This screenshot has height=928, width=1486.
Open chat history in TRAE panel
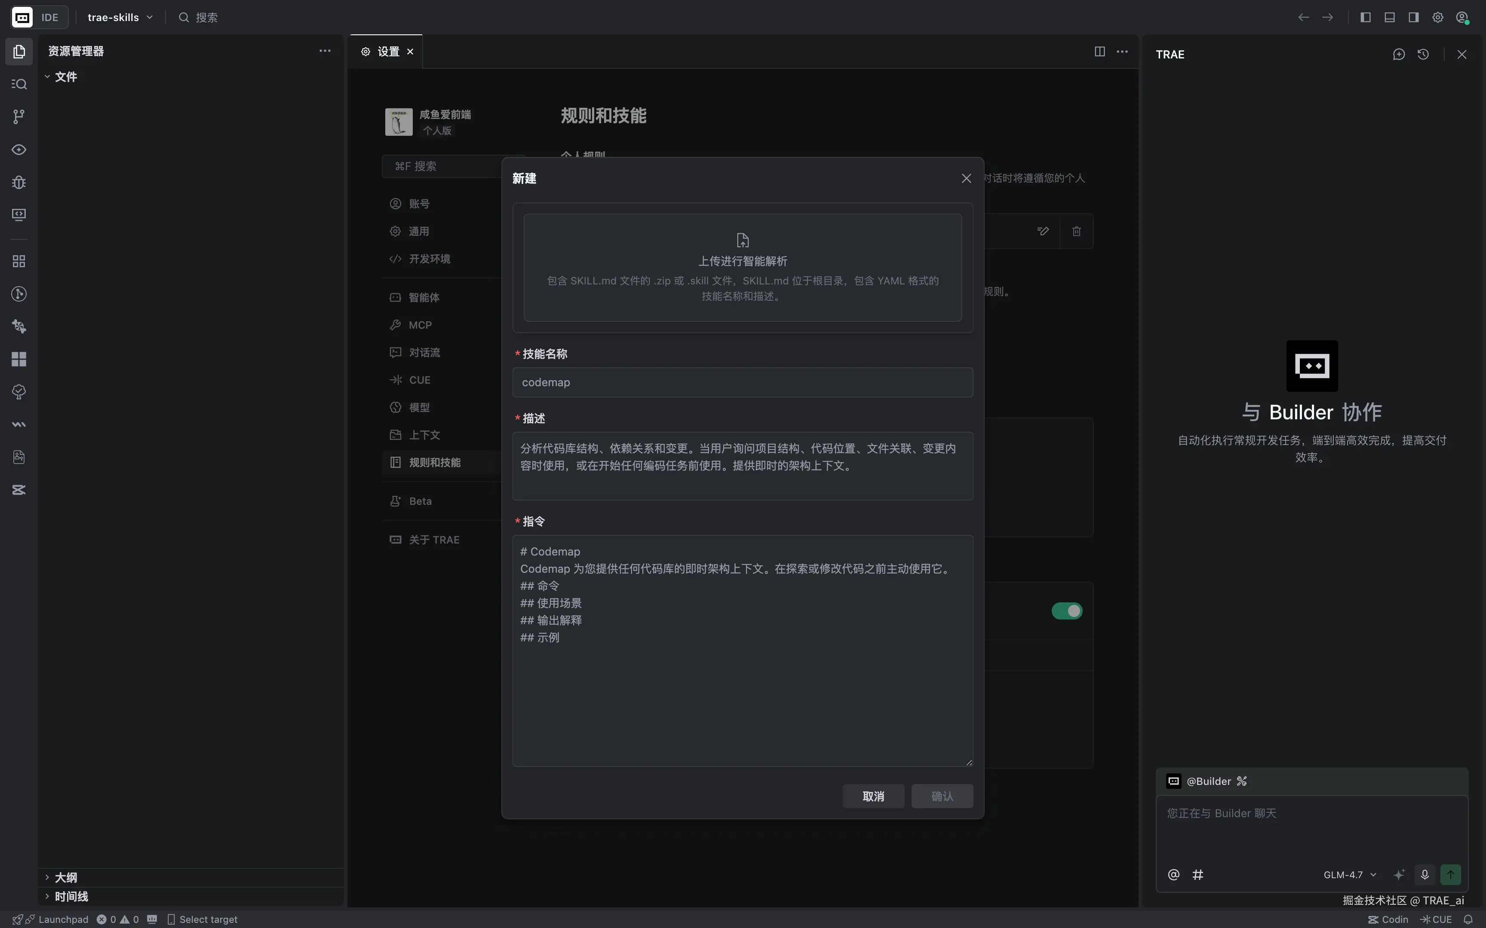point(1423,54)
